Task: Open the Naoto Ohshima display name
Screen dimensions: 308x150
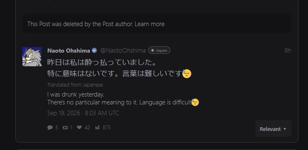Action: point(69,51)
